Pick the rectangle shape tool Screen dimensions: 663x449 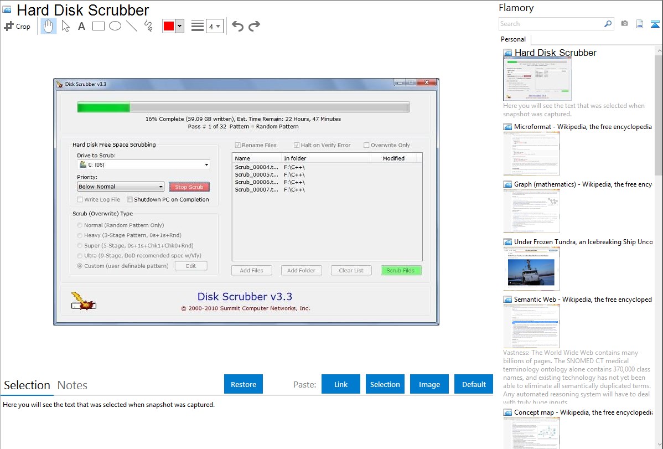(x=99, y=26)
